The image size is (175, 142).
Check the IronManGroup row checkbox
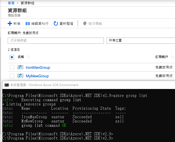[12, 67]
